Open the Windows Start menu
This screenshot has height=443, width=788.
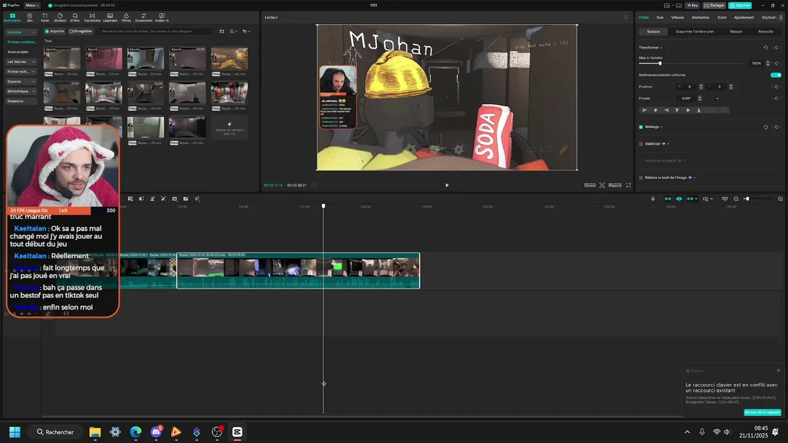[14, 432]
